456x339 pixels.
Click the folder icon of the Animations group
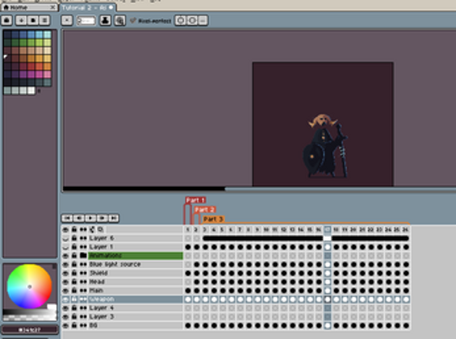(83, 255)
